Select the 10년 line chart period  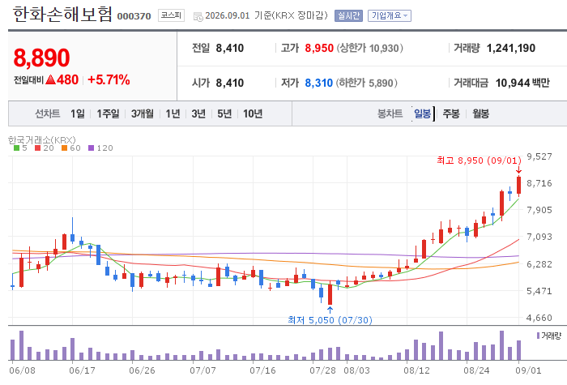click(x=253, y=113)
